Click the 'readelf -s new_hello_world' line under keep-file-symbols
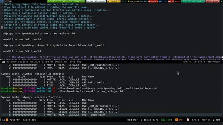This screenshot has width=223, height=125. [x=22, y=51]
